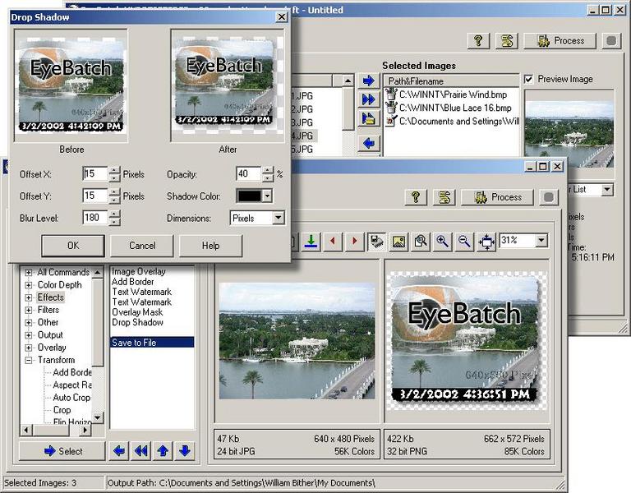
Task: Collapse the Transform tree node
Action: [29, 360]
